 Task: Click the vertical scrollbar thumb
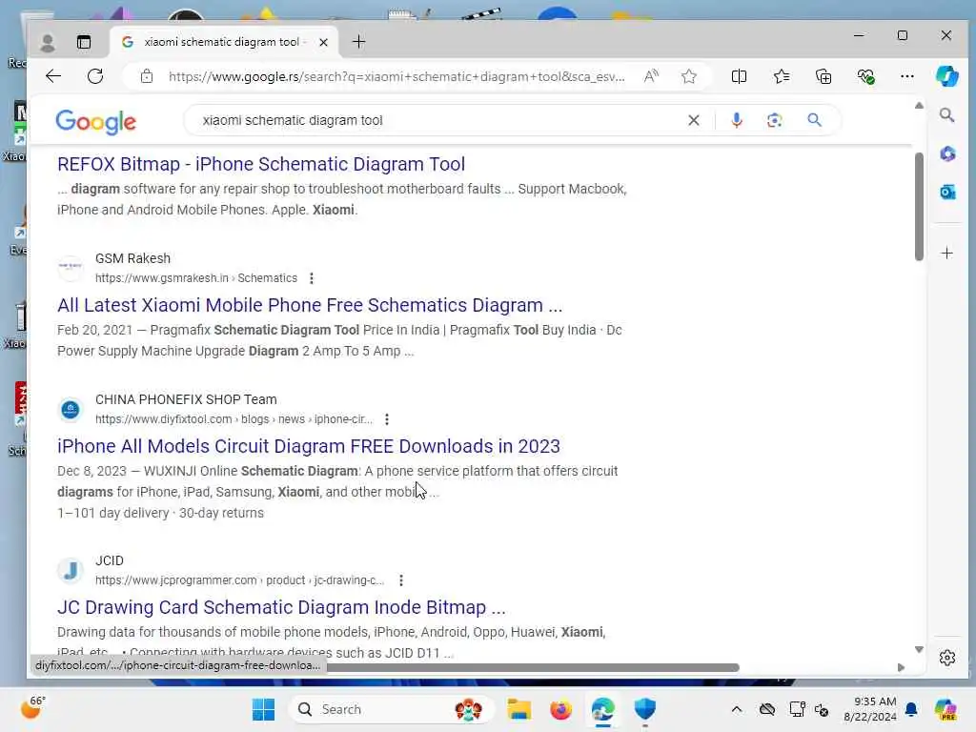click(919, 206)
